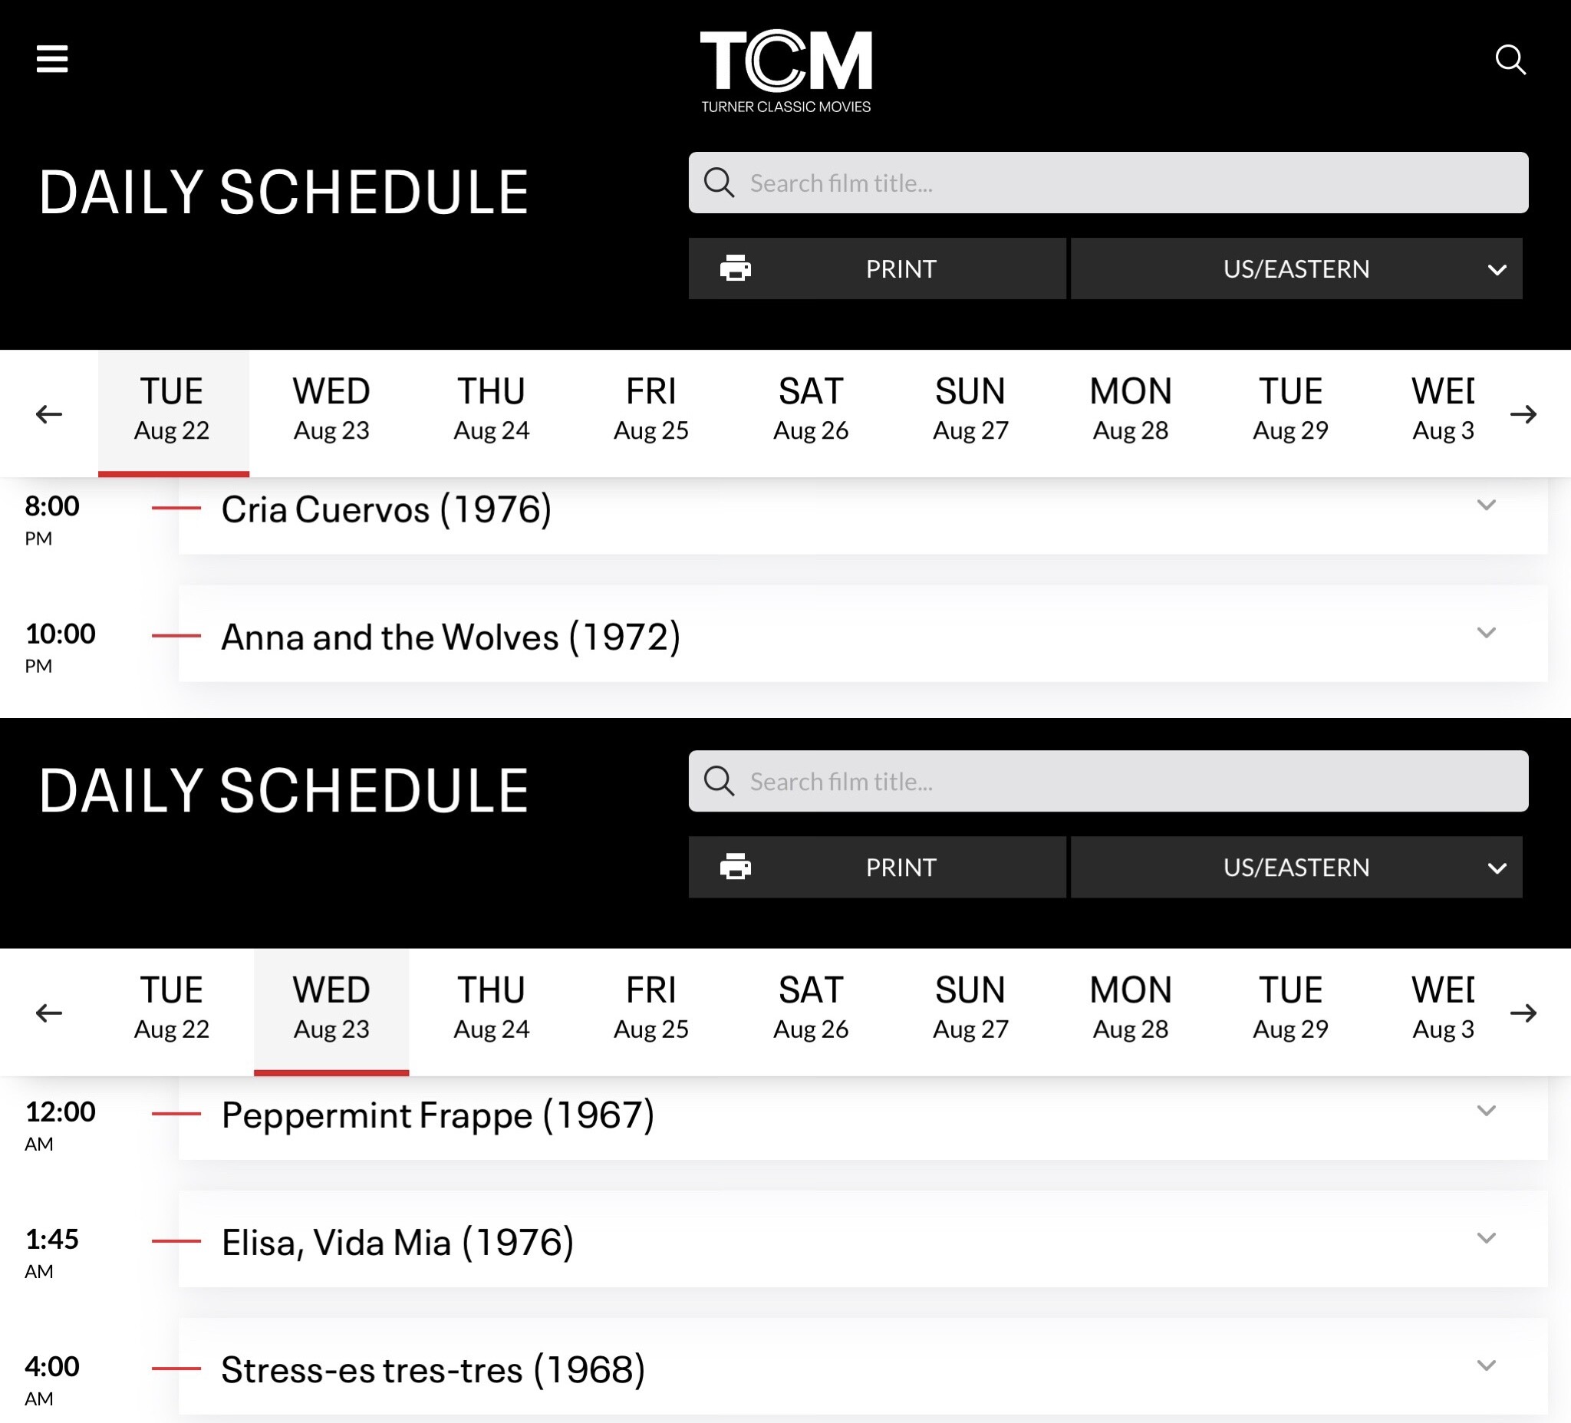Click left arrow in lower date strip

(49, 1013)
